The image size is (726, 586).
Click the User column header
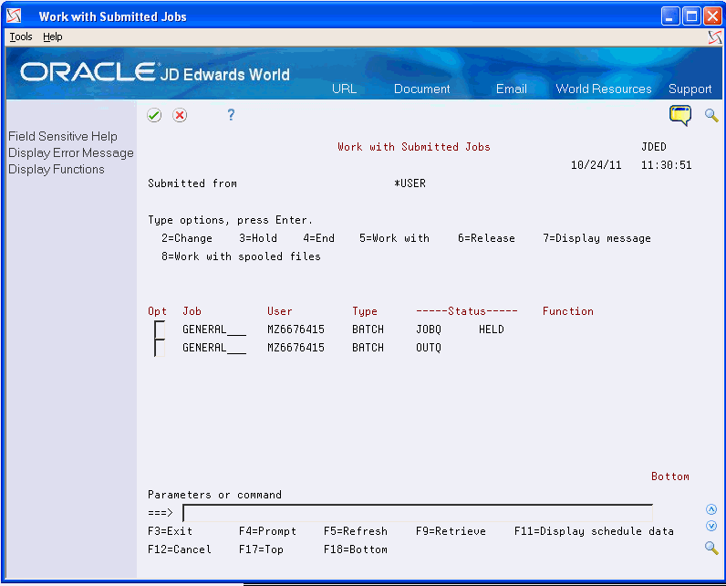coord(280,311)
